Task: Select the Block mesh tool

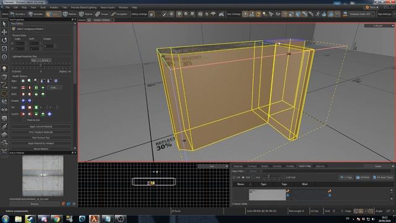Action: 4,77
